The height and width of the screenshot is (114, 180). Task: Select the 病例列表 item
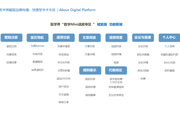point(90,79)
